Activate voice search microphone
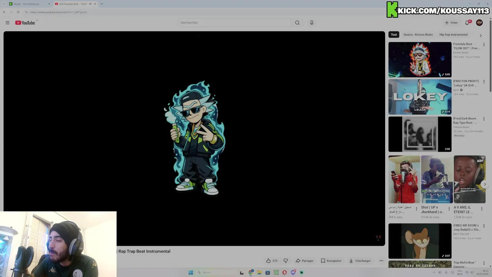 312,23
